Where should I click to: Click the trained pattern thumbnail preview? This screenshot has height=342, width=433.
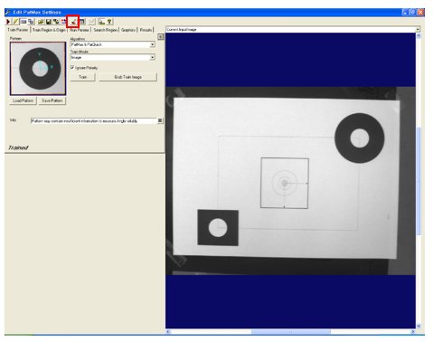[38, 69]
